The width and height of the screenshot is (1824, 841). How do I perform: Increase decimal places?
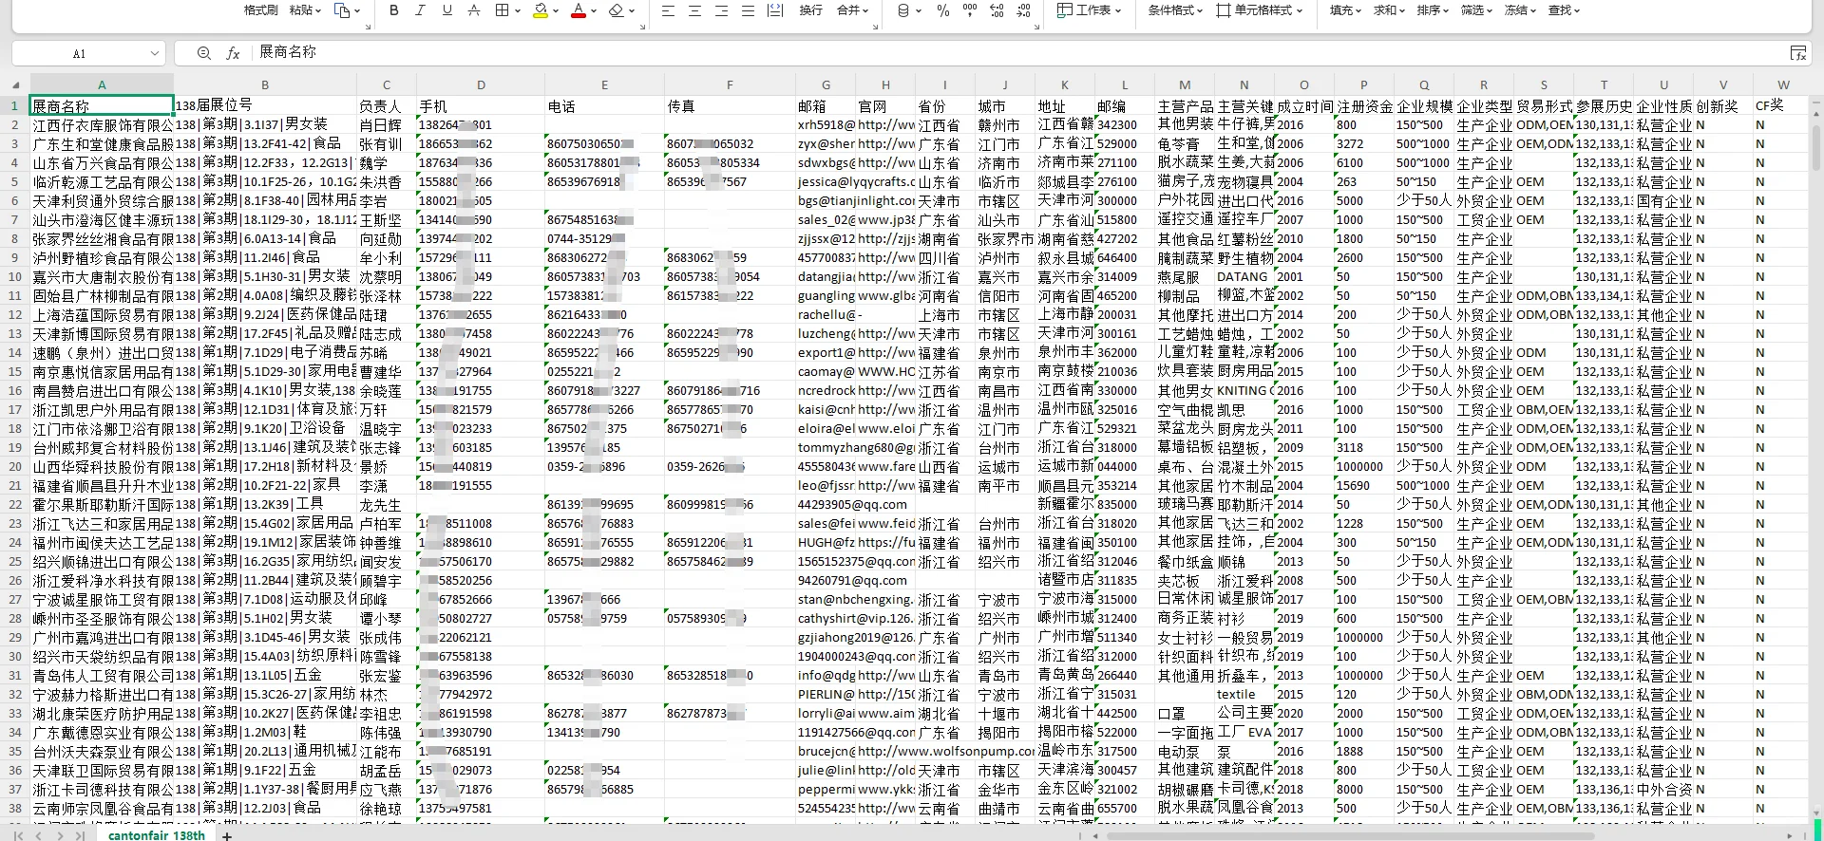click(x=997, y=10)
